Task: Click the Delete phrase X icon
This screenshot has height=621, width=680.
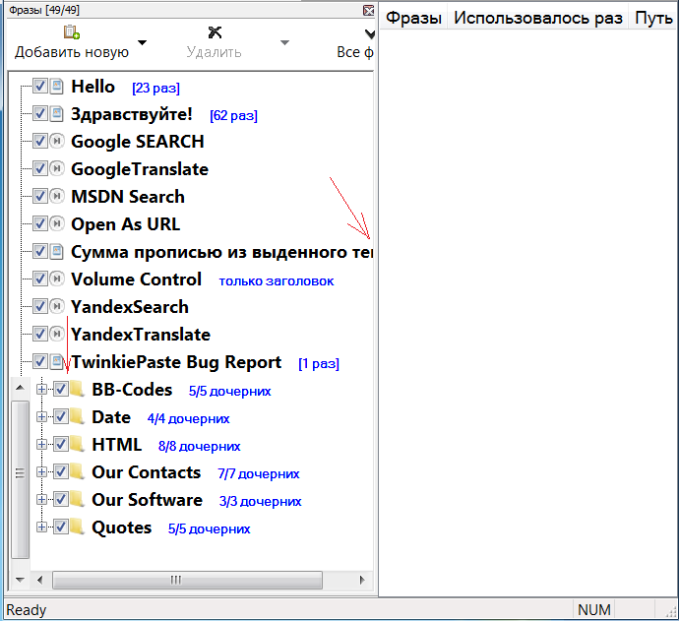Action: coord(215,32)
